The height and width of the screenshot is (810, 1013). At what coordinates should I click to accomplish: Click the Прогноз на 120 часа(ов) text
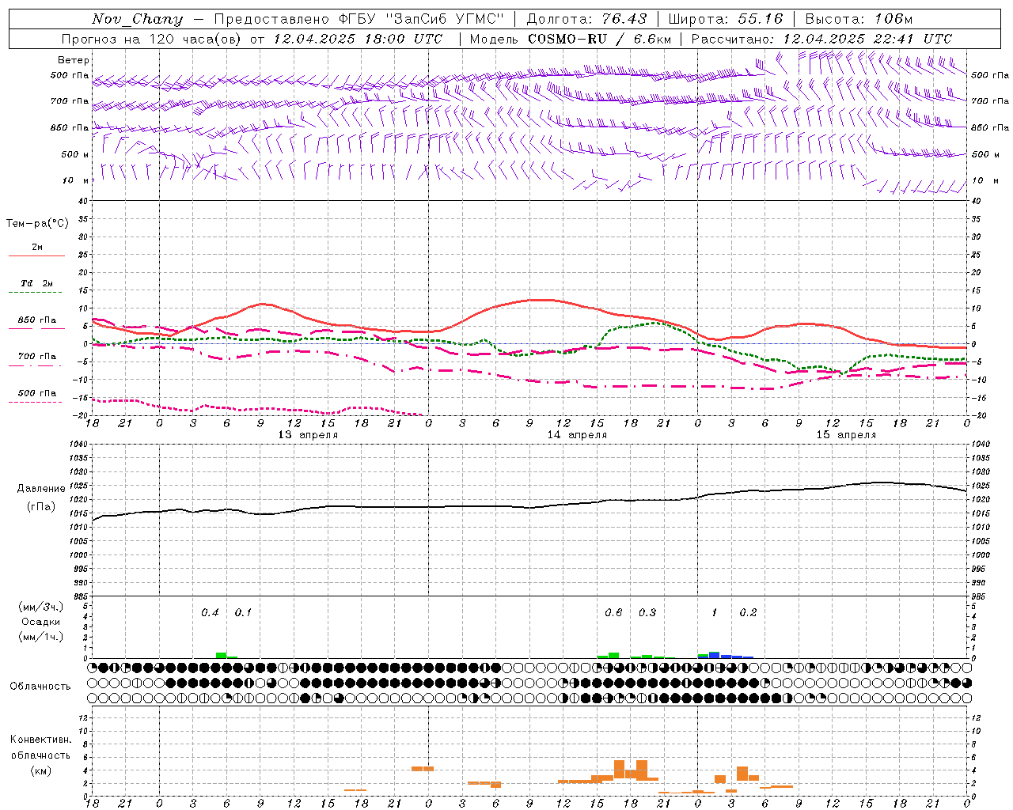[x=152, y=39]
